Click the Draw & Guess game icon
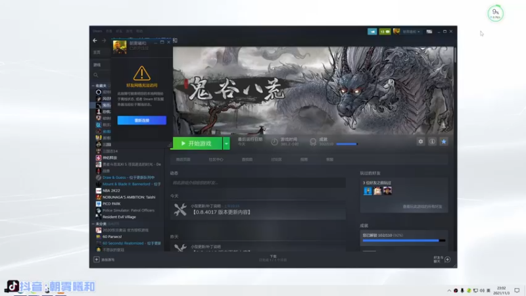This screenshot has width=526, height=296. click(x=98, y=177)
